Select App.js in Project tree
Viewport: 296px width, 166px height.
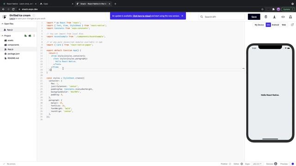coord(18,49)
